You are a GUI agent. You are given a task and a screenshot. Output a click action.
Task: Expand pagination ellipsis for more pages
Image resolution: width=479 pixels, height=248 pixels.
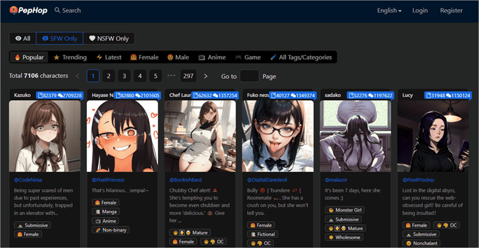(x=171, y=76)
